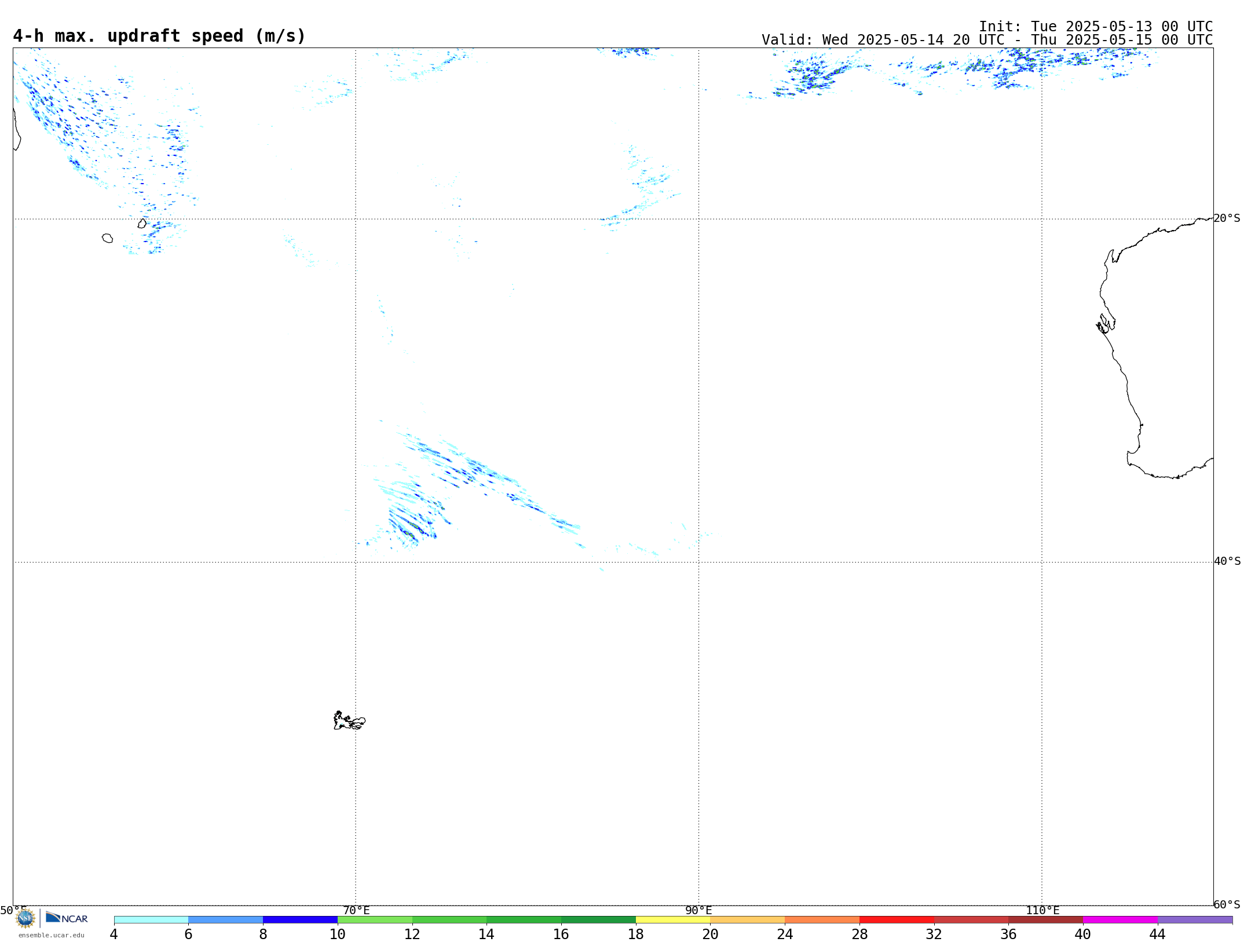Click the colorbar tick label 4
This screenshot has width=1251, height=942.
114,934
